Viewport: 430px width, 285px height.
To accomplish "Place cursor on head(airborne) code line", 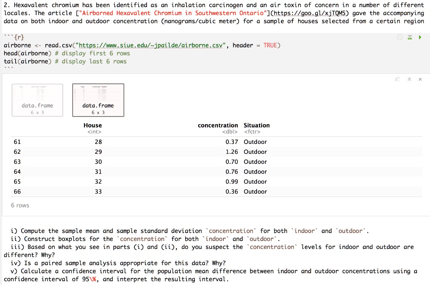I will click(67, 53).
